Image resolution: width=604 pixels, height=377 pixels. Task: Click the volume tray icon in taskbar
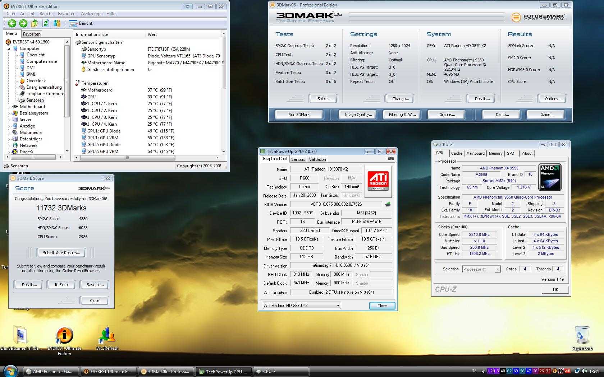585,371
